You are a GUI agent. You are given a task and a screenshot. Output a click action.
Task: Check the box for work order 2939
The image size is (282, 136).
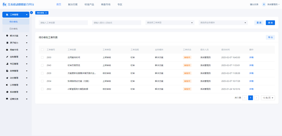click(x=42, y=73)
